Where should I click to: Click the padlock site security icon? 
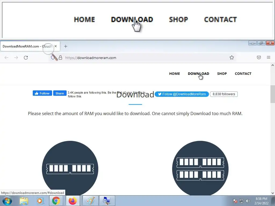(x=60, y=58)
